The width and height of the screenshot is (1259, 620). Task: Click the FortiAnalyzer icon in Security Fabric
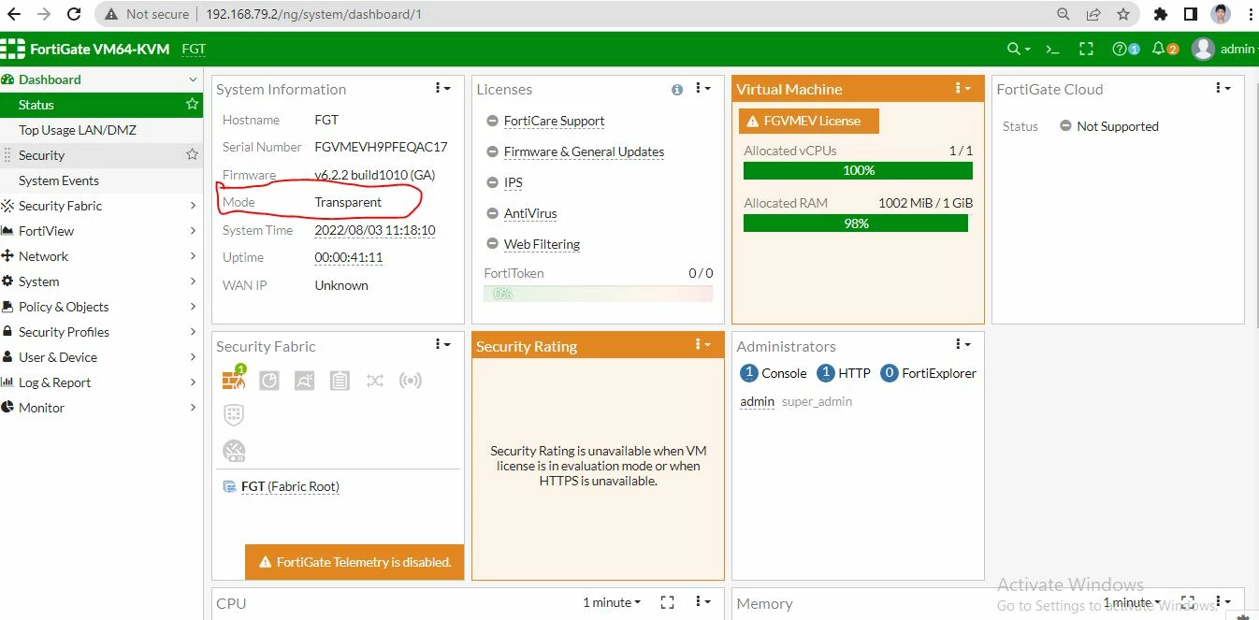tap(269, 380)
